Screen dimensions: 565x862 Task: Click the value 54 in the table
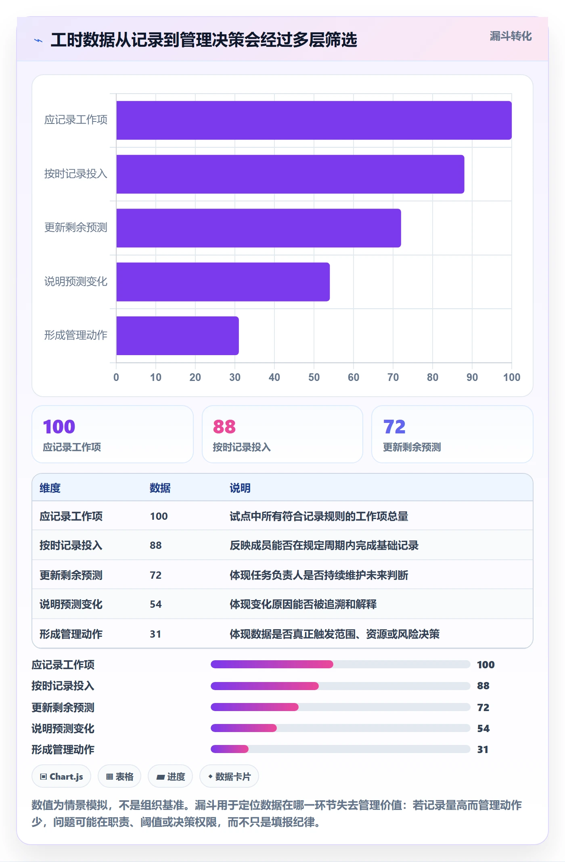(156, 604)
